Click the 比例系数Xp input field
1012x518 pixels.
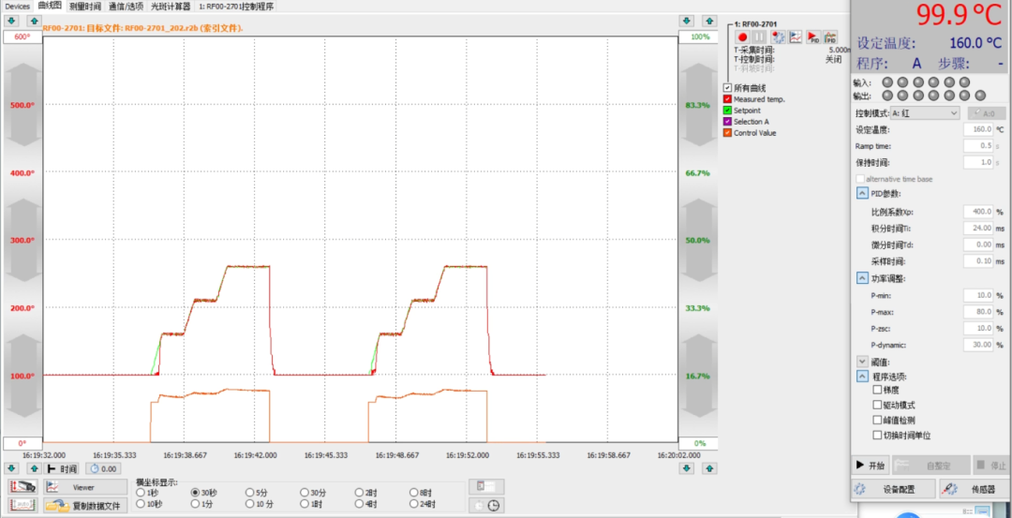[977, 212]
